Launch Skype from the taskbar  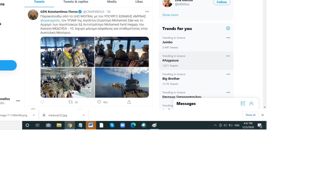tap(112, 125)
